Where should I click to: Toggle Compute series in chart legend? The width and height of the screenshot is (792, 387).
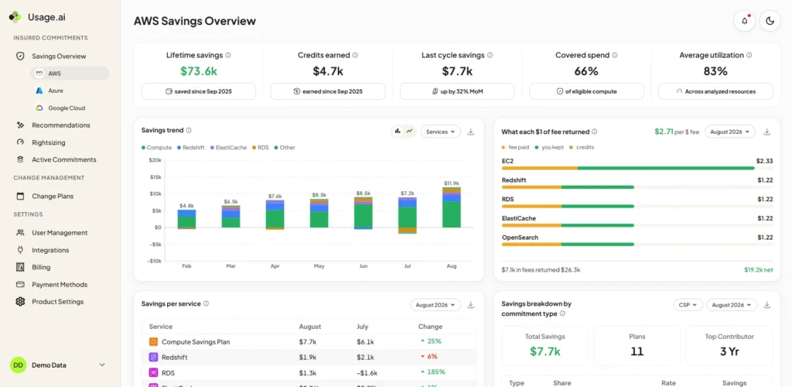[157, 148]
